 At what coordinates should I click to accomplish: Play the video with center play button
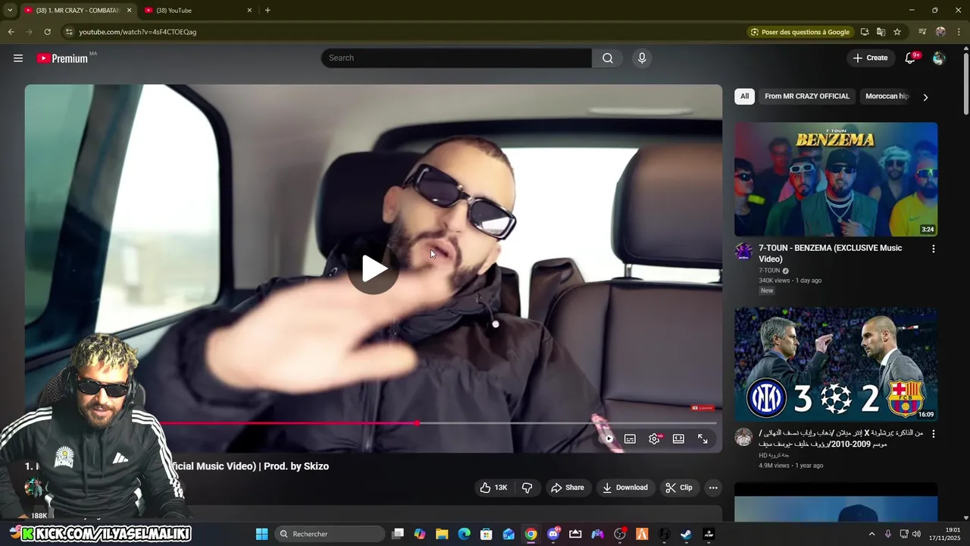point(374,268)
